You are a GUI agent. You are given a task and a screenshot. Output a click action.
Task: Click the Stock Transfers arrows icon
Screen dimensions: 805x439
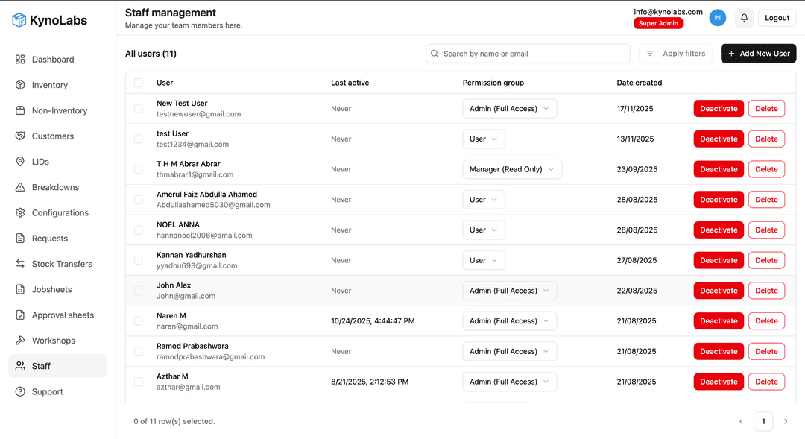(x=20, y=264)
